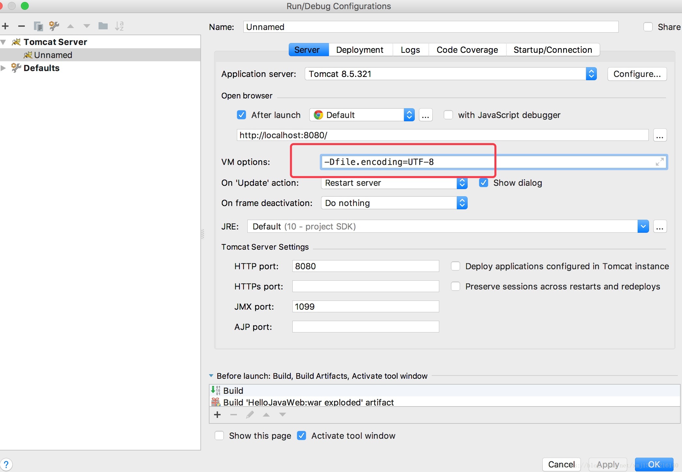This screenshot has width=682, height=472.
Task: Expand the Defaults tree node
Action: click(x=3, y=68)
